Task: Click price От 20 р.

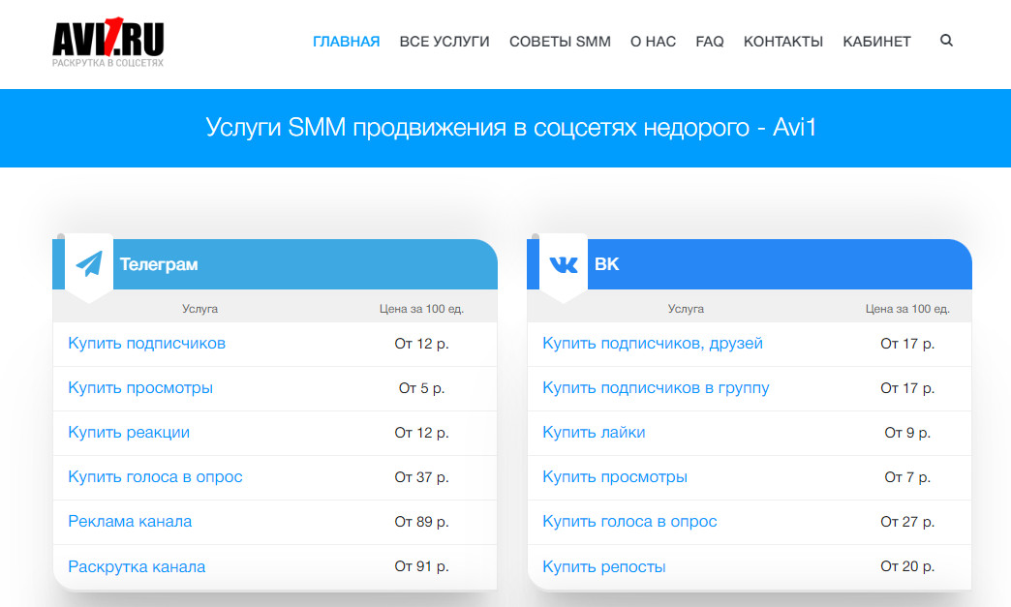Action: [907, 566]
